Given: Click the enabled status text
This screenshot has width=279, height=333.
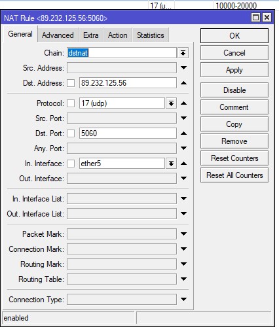Looking at the screenshot, I should pyautogui.click(x=16, y=318).
